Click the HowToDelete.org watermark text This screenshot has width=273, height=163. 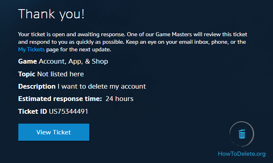[x=242, y=154]
